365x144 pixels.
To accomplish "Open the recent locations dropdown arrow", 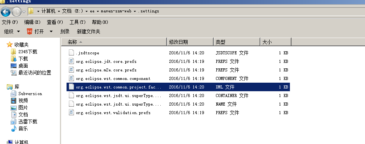I will click(24, 12).
